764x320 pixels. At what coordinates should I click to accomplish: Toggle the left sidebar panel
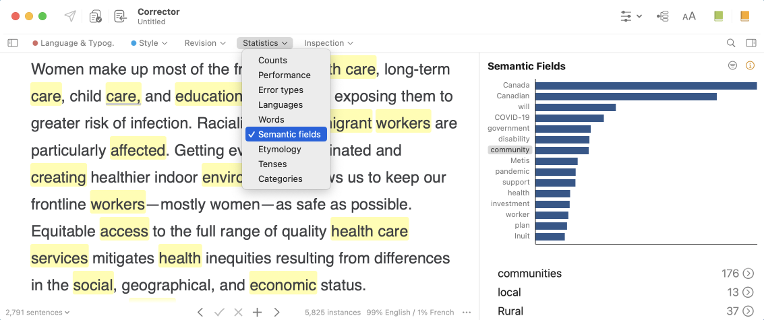13,43
